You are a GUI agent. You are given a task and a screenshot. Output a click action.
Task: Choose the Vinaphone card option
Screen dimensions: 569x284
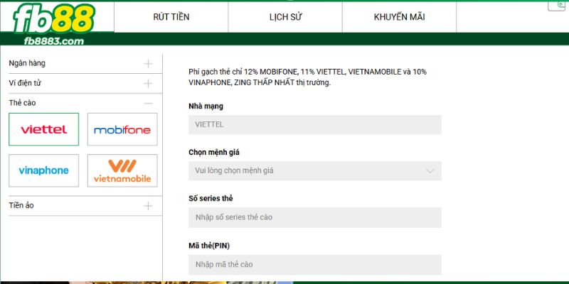click(43, 170)
